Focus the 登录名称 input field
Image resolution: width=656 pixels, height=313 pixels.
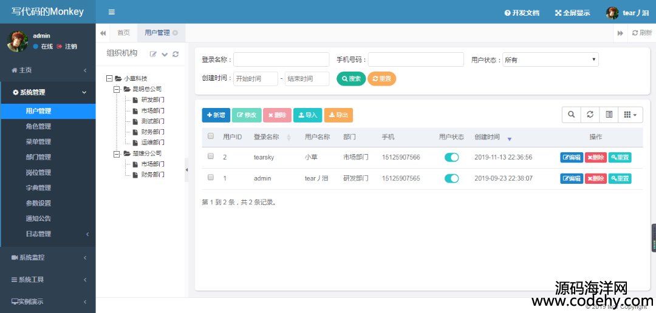[x=281, y=59]
